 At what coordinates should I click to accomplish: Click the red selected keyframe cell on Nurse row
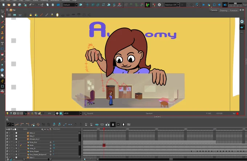tap(104, 145)
